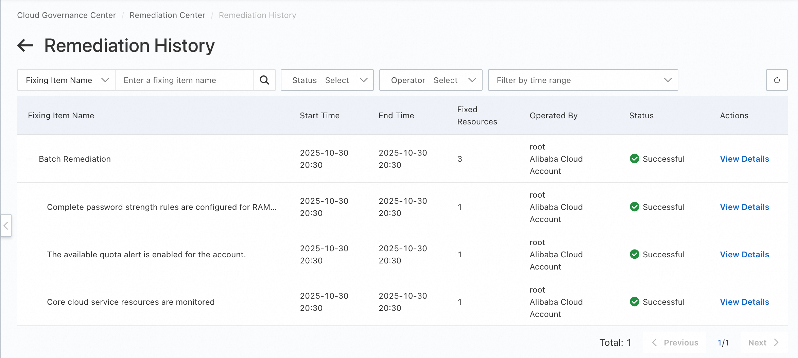Viewport: 798px width, 358px height.
Task: Go to Remediation Center breadcrumb
Action: [x=167, y=15]
